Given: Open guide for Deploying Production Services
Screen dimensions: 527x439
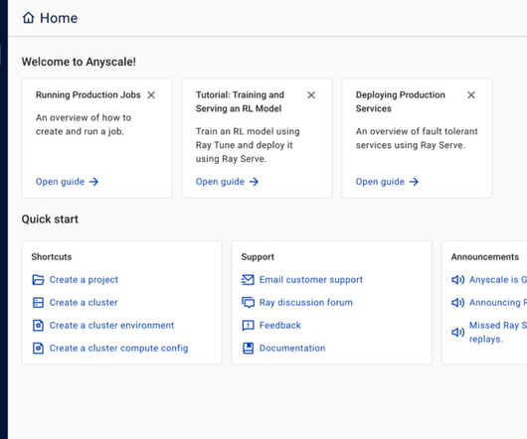Looking at the screenshot, I should [x=387, y=182].
